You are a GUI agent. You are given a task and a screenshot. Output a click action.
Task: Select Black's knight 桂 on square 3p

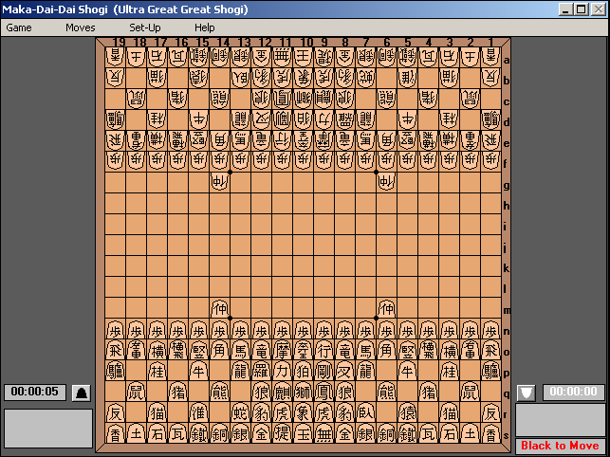tap(450, 372)
